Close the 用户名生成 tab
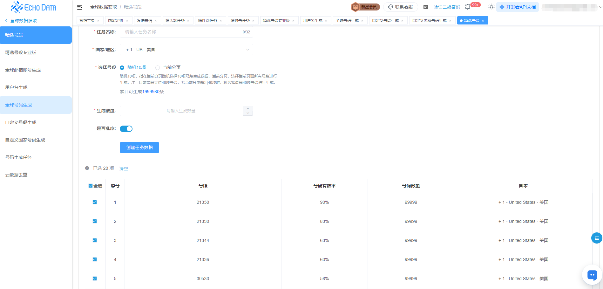The height and width of the screenshot is (289, 603). tap(326, 21)
